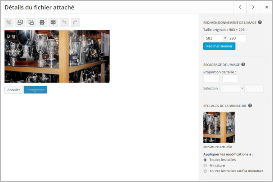The image size is (273, 182).
Task: Choose Toutes les tailles sauf la miniature
Action: pos(205,171)
